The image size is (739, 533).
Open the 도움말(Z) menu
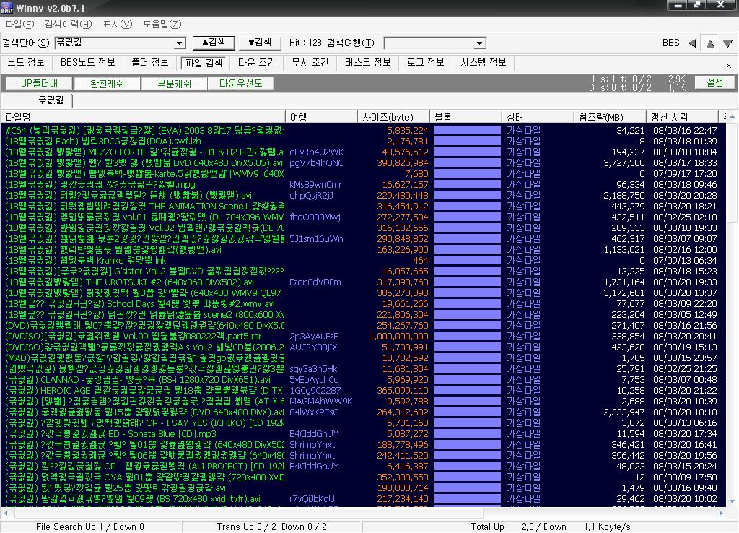tap(162, 24)
